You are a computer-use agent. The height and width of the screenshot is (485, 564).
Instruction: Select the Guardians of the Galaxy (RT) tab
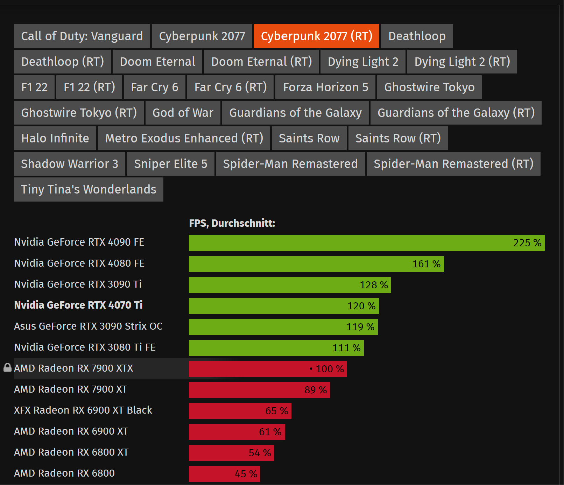coord(456,113)
